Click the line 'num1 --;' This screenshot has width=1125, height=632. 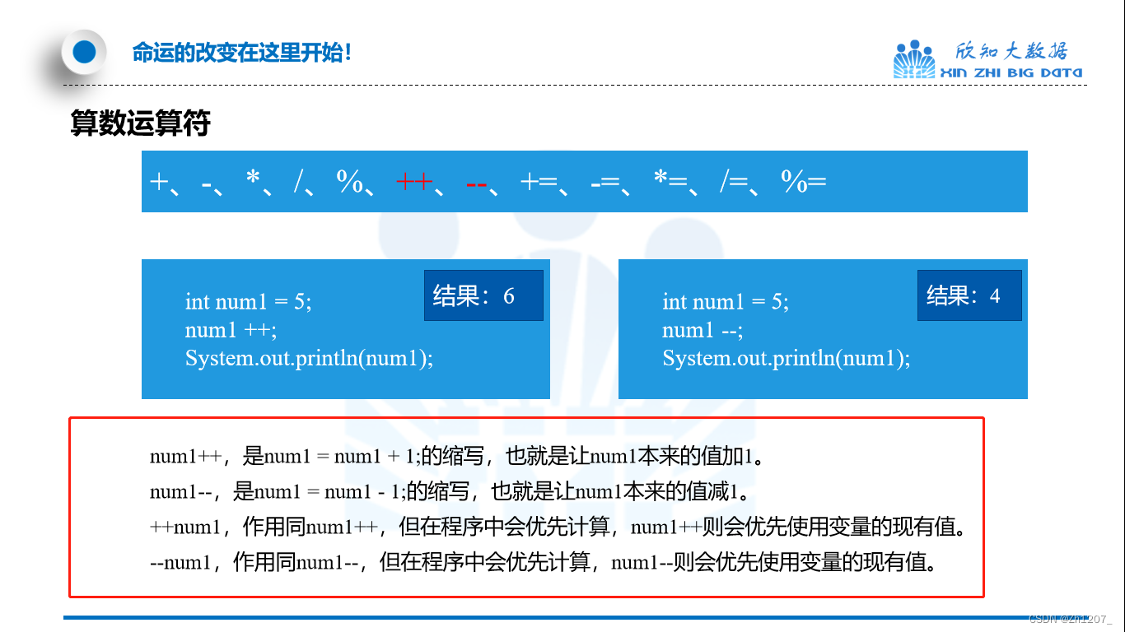(x=703, y=330)
